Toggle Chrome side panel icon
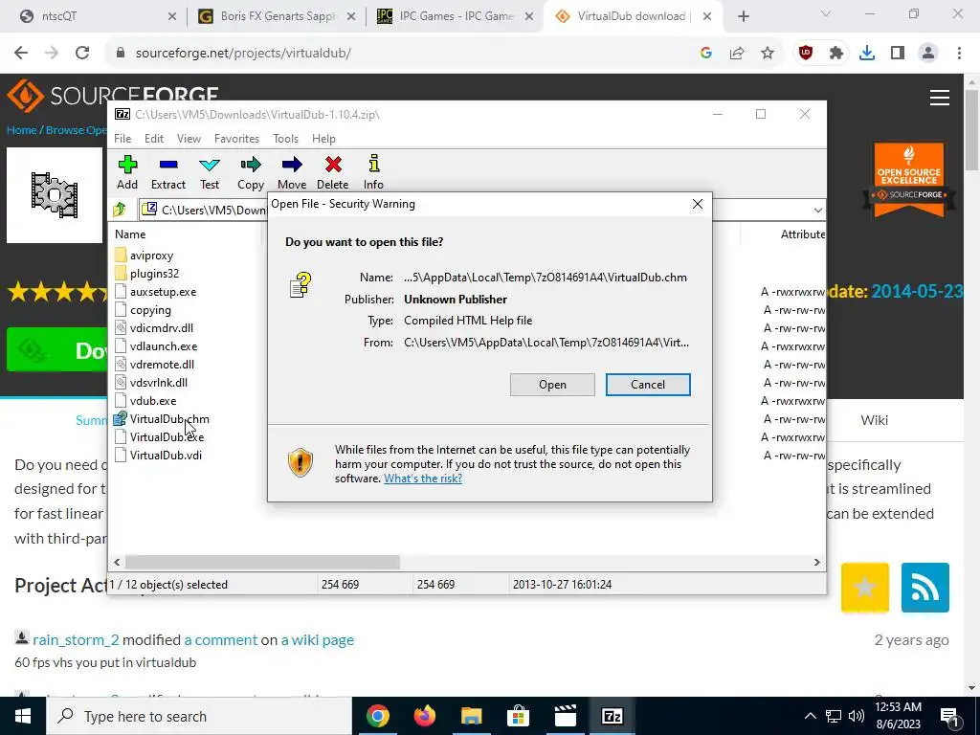Screen dimensions: 980x735 pos(898,54)
